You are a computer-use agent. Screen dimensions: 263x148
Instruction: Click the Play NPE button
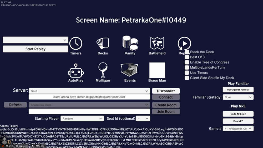click(x=238, y=121)
